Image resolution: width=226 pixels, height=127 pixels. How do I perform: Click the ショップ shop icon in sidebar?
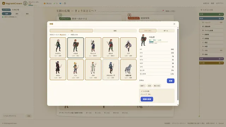click(x=203, y=23)
